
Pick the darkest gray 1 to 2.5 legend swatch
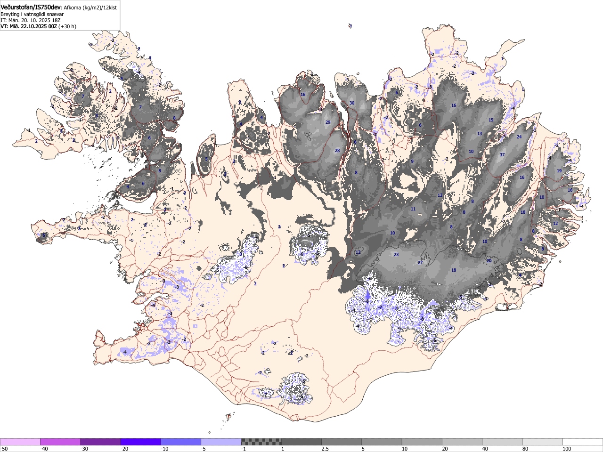tap(301, 442)
